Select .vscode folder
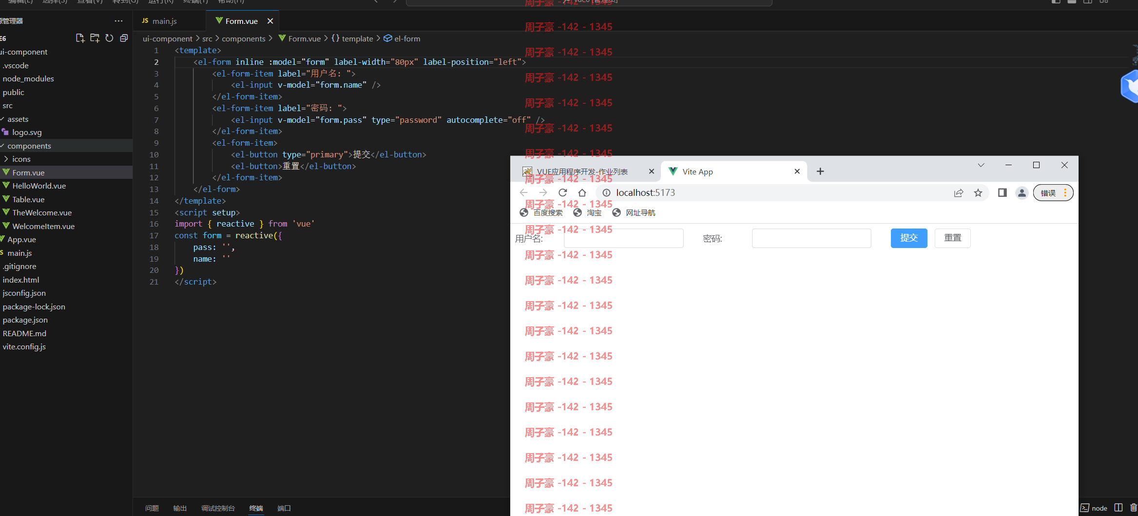 coord(16,65)
